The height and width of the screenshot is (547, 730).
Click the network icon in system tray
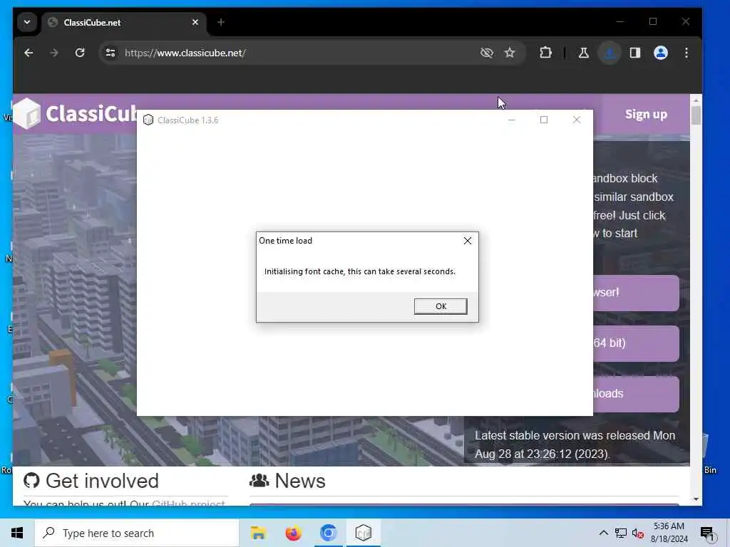tap(621, 533)
